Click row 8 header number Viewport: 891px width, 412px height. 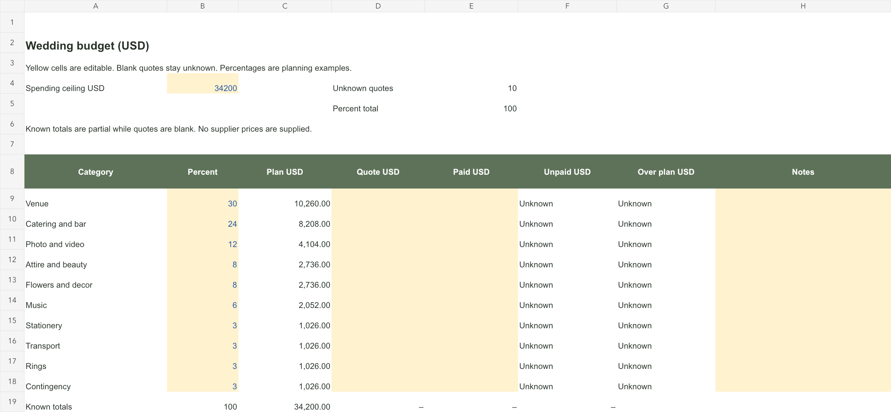[12, 171]
